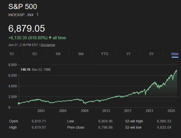Image resolution: width=181 pixels, height=138 pixels.
Task: Switch chart to YTD range
Action: coord(105,54)
